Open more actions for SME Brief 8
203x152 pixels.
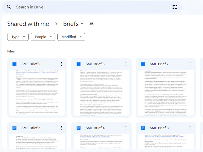(126, 64)
